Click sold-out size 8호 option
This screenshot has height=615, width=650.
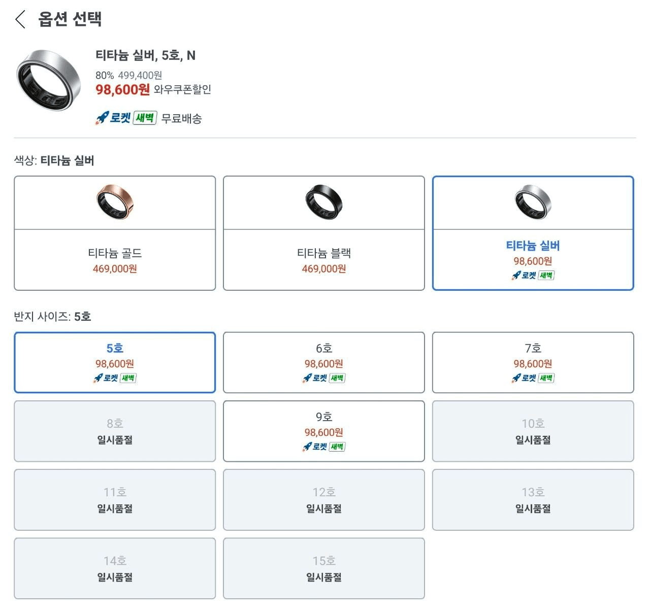[115, 431]
